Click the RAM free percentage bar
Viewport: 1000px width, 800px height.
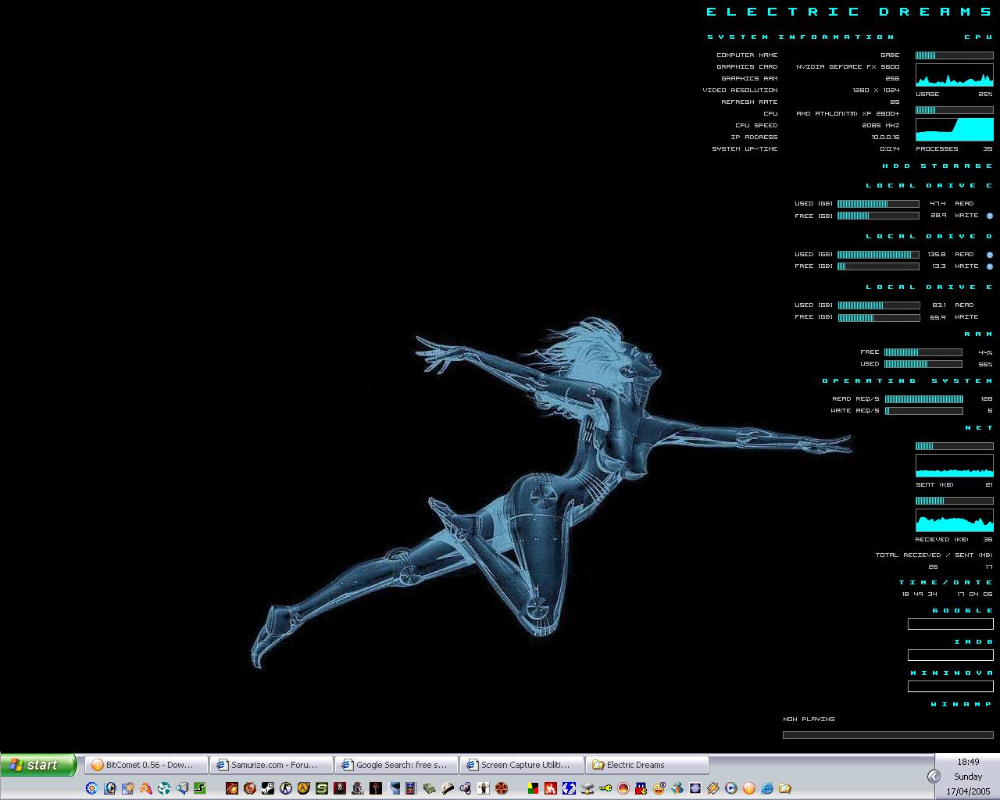923,352
